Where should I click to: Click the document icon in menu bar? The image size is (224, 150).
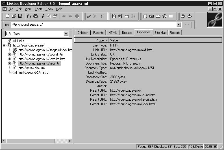tap(5, 9)
